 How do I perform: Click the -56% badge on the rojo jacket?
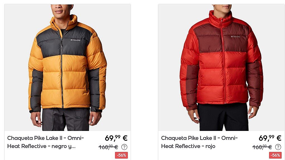275,155
